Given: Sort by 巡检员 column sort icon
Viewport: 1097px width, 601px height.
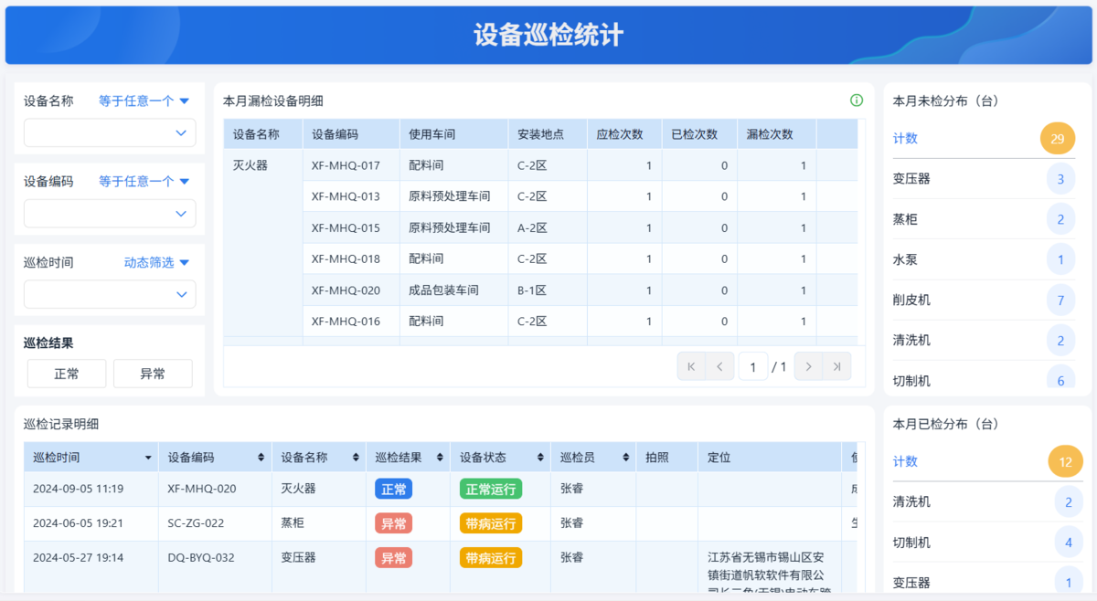Looking at the screenshot, I should [626, 458].
